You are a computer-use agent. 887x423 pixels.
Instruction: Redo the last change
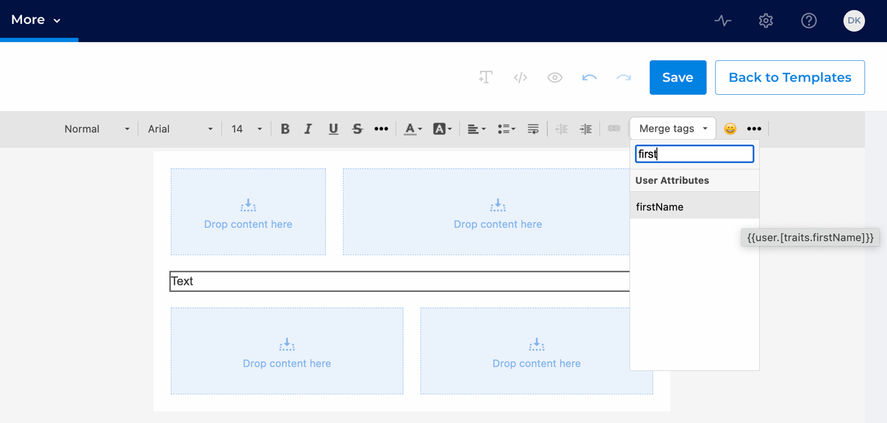(x=624, y=77)
